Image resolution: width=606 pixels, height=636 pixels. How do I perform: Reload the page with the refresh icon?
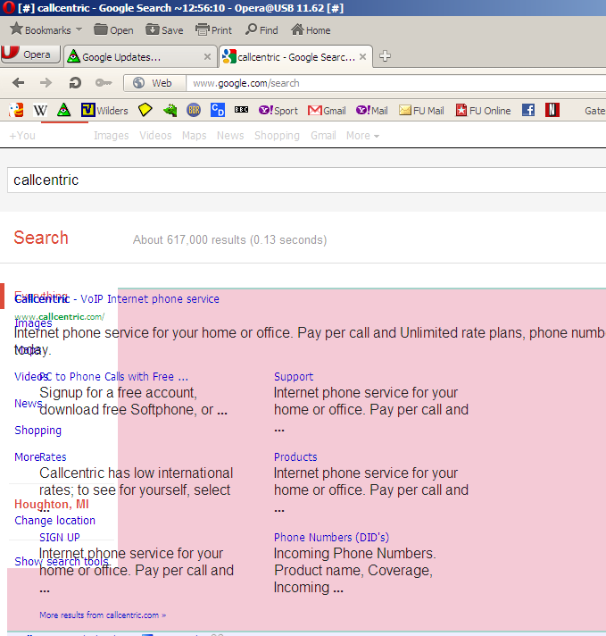(x=75, y=83)
